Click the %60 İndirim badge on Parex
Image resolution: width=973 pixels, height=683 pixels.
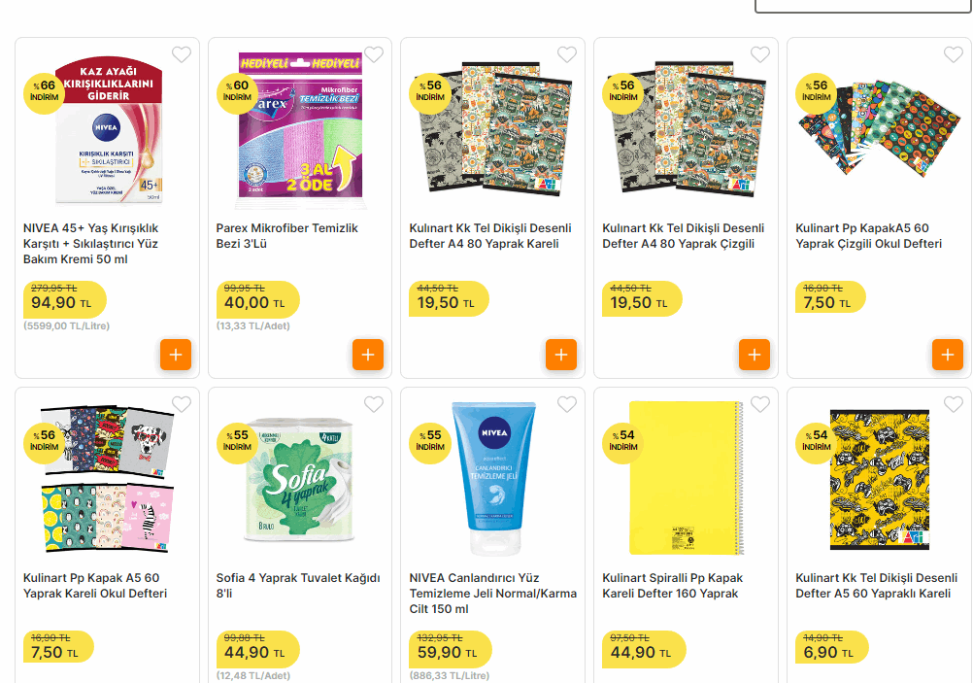click(x=237, y=91)
